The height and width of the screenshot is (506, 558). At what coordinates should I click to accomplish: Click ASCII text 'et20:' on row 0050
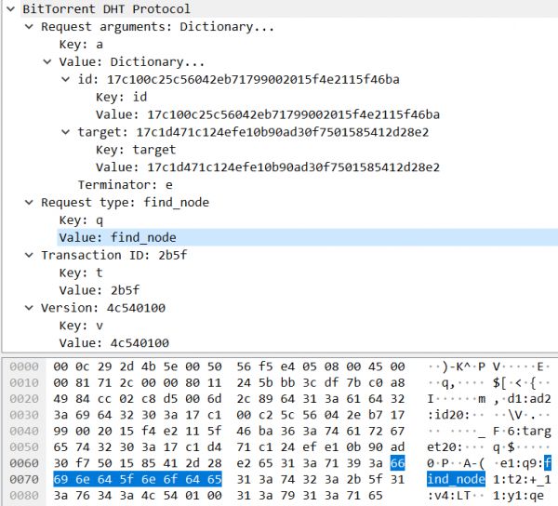click(x=445, y=447)
